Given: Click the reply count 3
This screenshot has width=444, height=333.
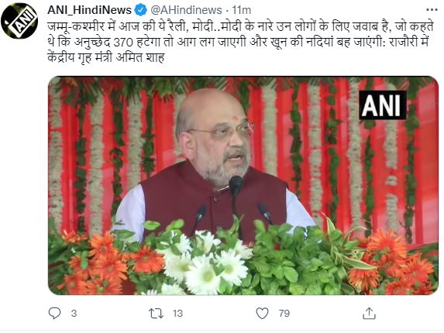Looking at the screenshot, I should (74, 314).
